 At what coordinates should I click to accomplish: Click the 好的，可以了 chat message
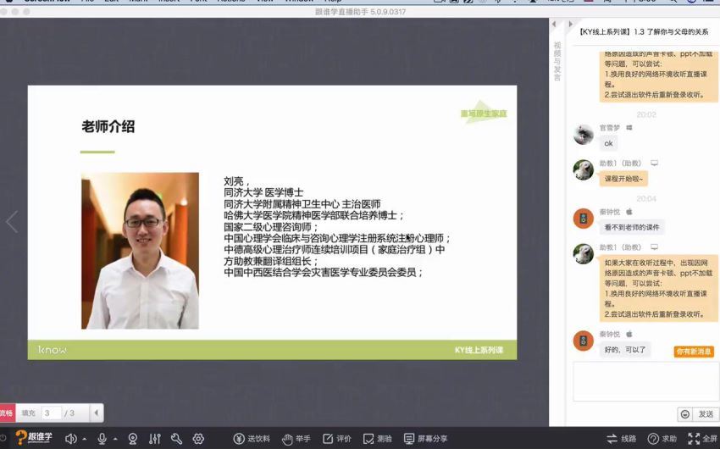(x=625, y=350)
